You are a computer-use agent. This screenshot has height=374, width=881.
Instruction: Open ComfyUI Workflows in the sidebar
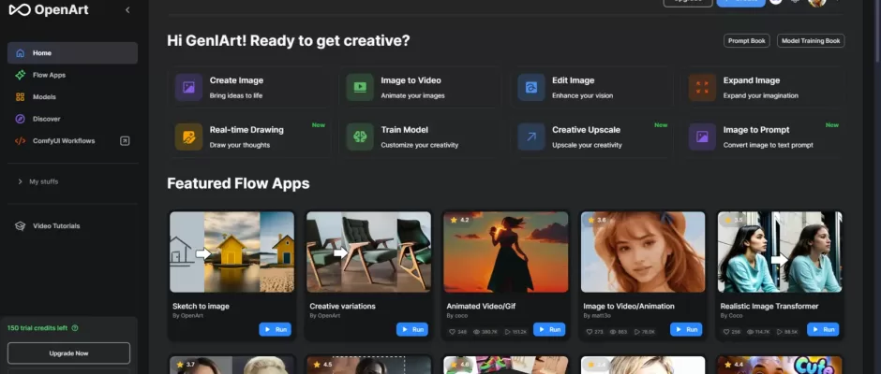(x=72, y=141)
